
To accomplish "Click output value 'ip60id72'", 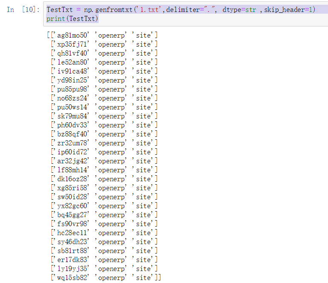I will click(x=72, y=152).
